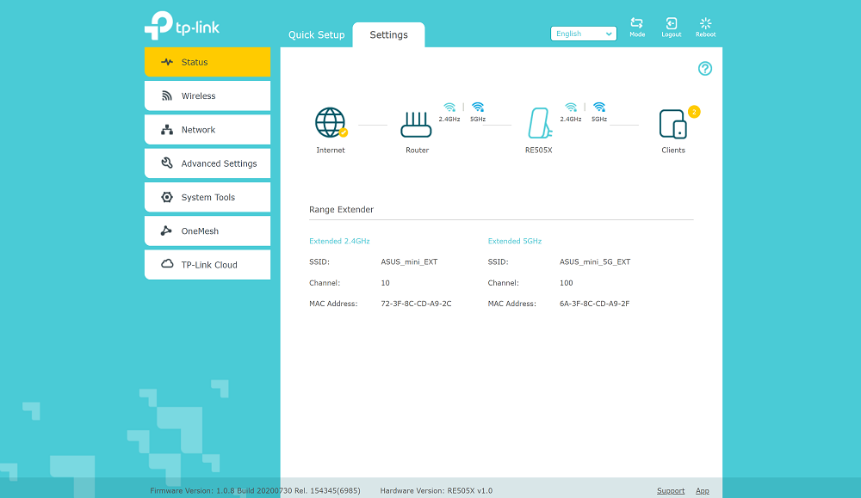
Task: Click the Extended 5GHz heading
Action: tap(515, 241)
